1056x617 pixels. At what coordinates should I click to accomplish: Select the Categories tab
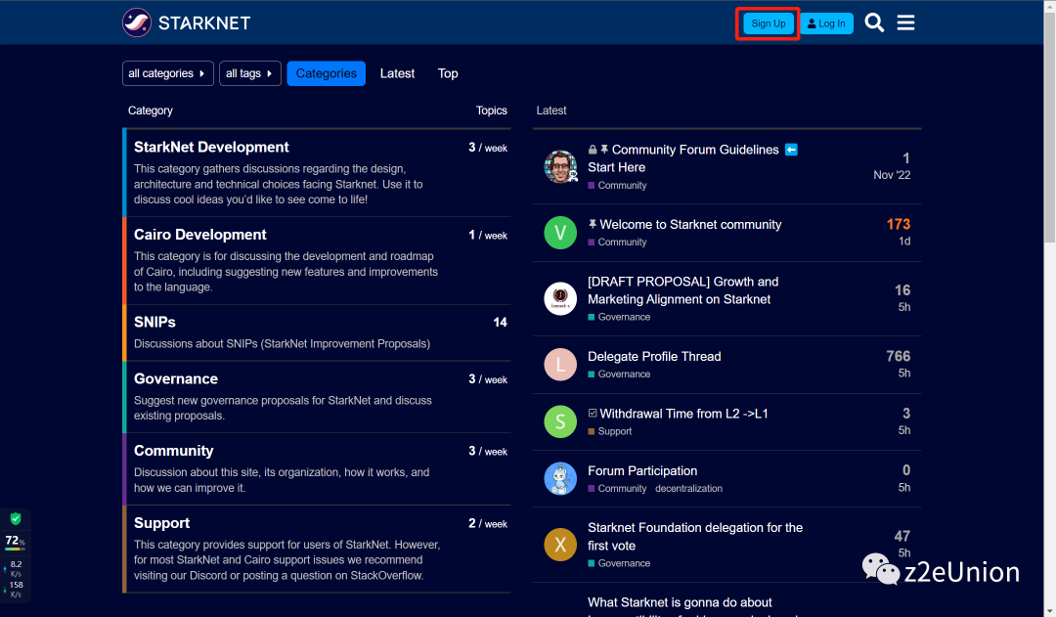coord(326,73)
